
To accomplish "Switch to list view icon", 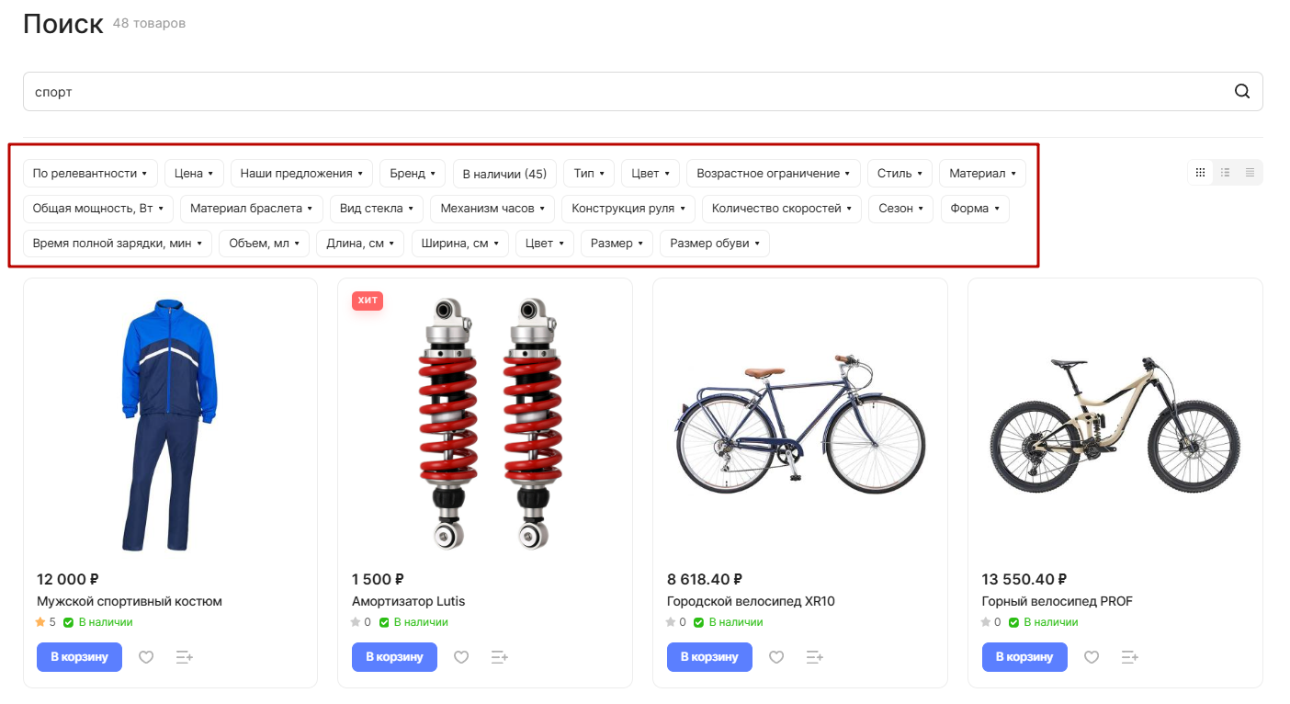I will tap(1225, 172).
